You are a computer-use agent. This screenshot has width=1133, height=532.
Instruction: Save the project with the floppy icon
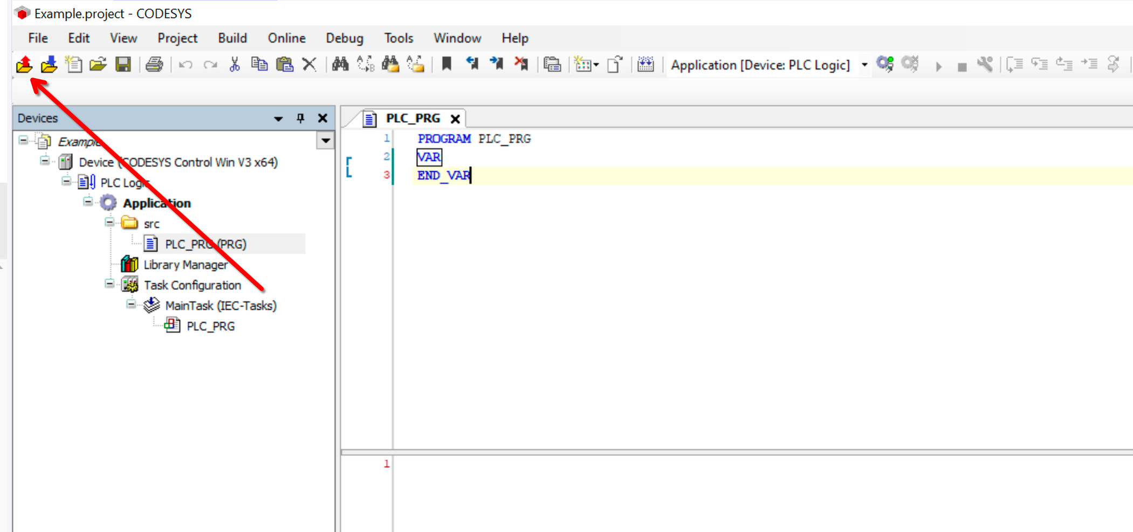click(123, 65)
